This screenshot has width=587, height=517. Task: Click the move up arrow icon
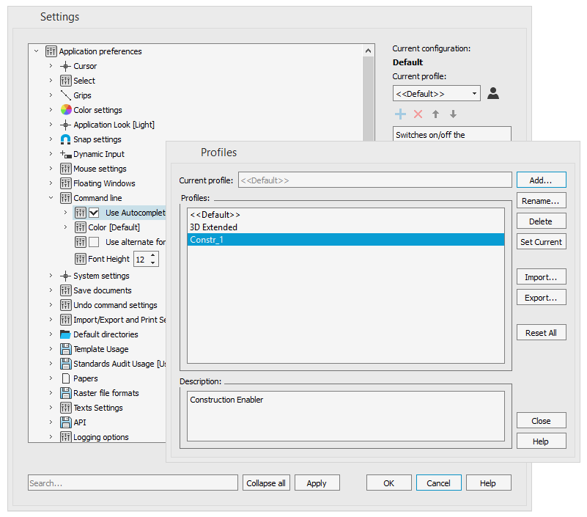click(x=435, y=114)
